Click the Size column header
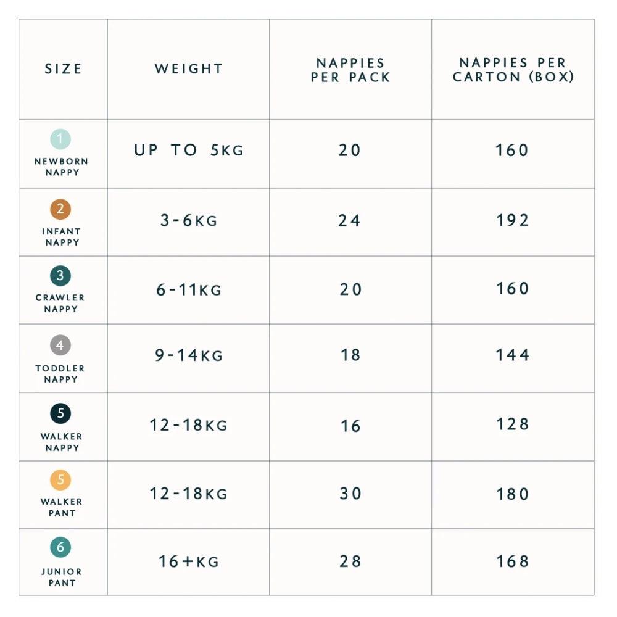The height and width of the screenshot is (617, 617). [x=63, y=69]
